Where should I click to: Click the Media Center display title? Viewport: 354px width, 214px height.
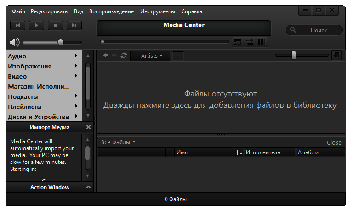tap(184, 25)
